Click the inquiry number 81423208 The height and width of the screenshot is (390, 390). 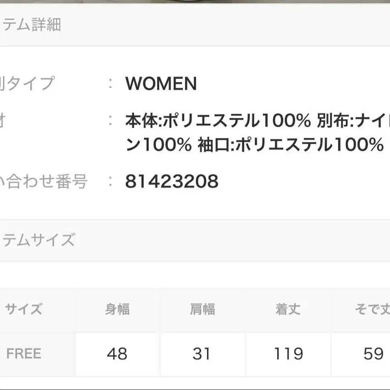(172, 182)
